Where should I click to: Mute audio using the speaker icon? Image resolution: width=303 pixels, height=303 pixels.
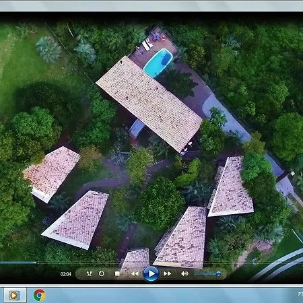coord(184,273)
